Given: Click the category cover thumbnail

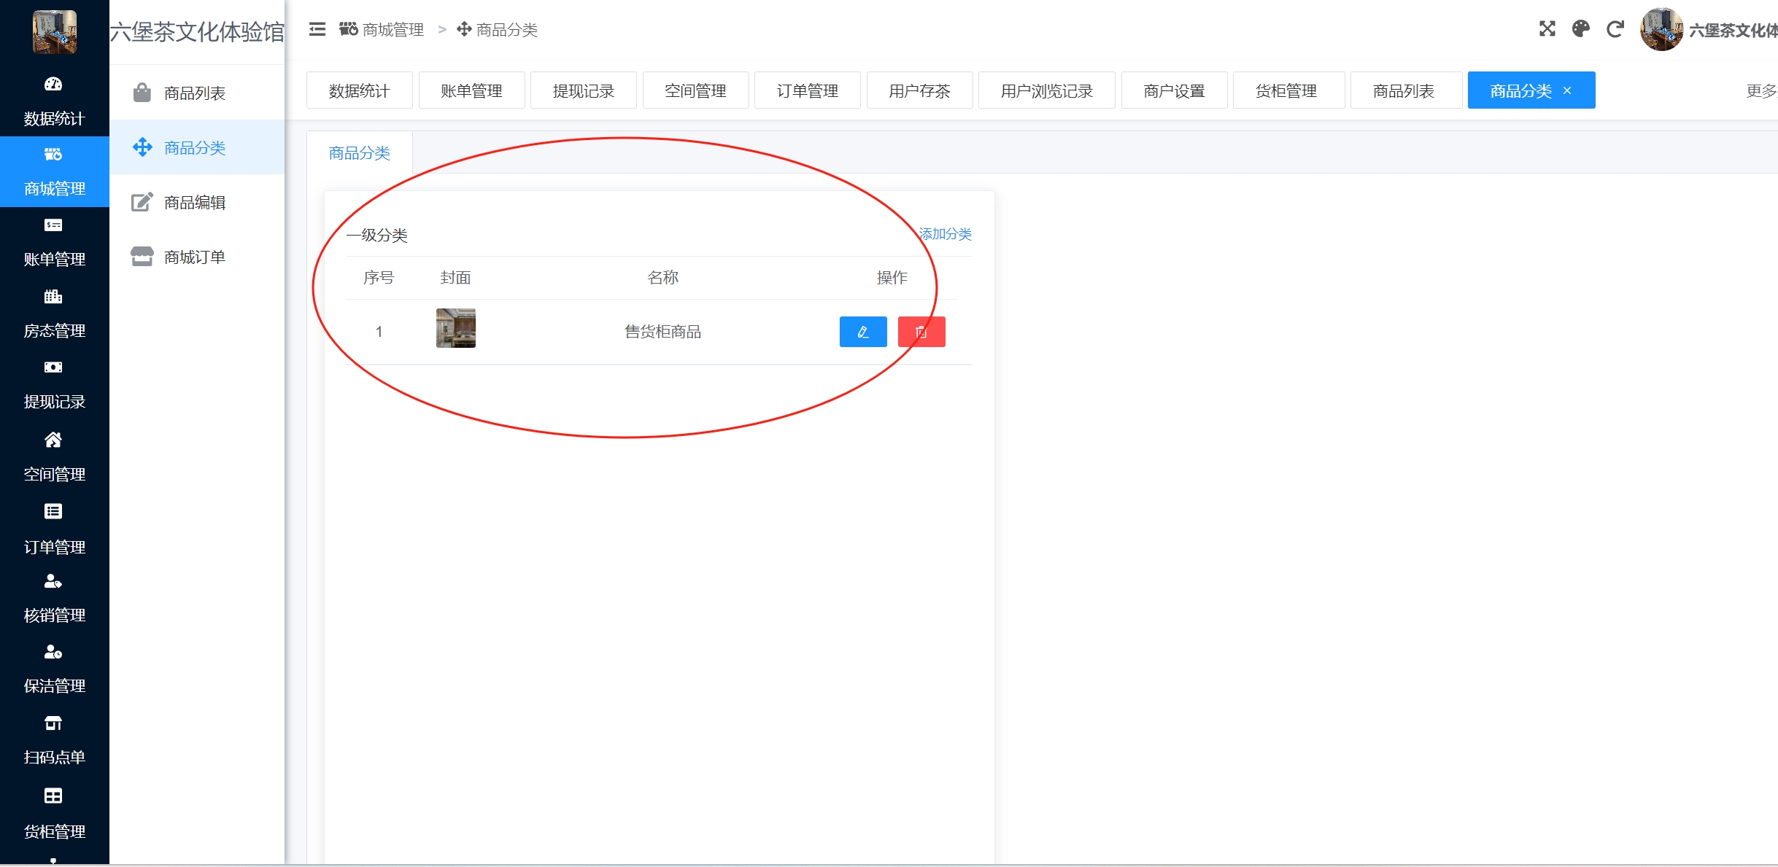Looking at the screenshot, I should click(x=455, y=328).
